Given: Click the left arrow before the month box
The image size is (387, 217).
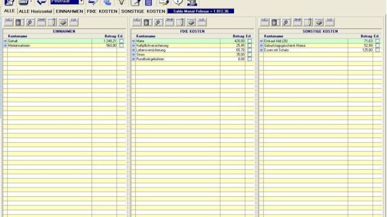Looking at the screenshot, I should (42, 3).
